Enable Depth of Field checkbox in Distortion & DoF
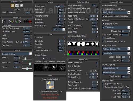Image resolution: width=133 pixels, height=101 pixels. (x=97, y=13)
